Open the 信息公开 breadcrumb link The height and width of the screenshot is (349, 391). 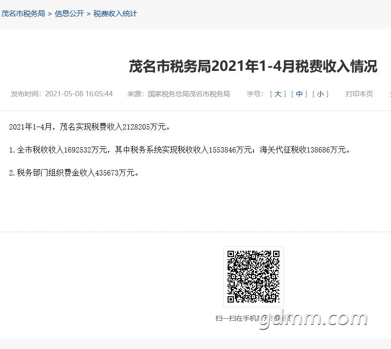(x=69, y=14)
